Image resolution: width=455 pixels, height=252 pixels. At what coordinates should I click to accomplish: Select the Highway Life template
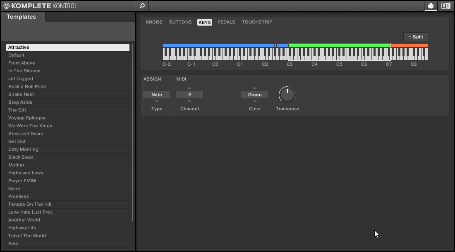coord(67,228)
